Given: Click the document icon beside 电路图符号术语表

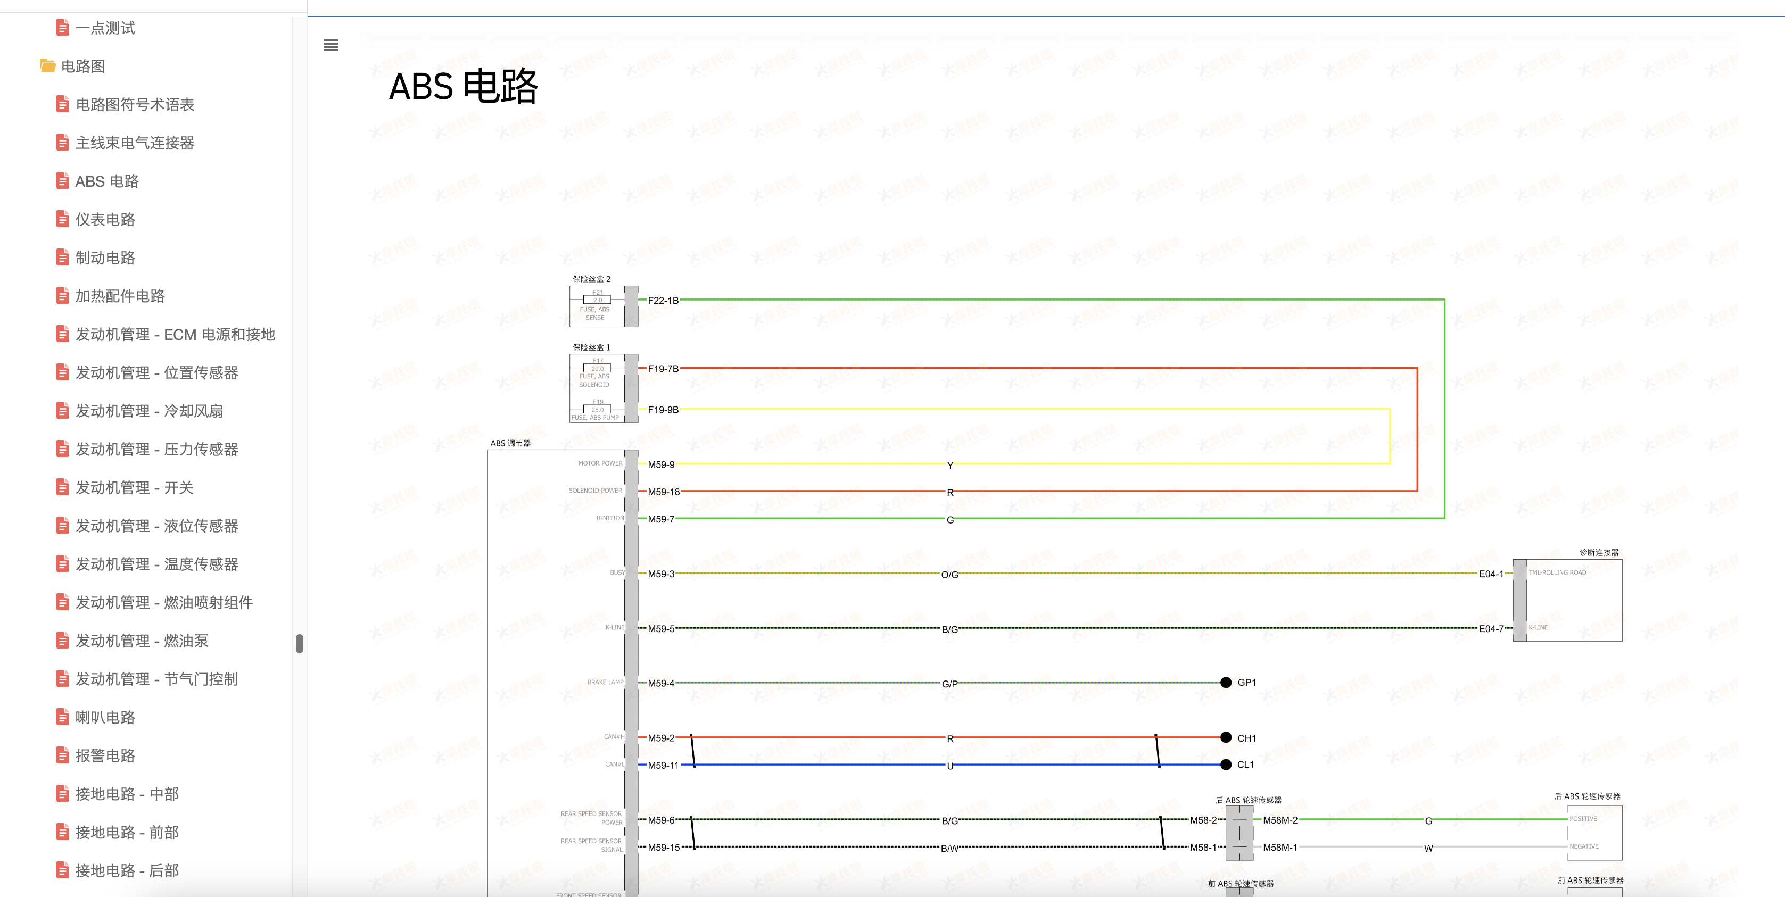Looking at the screenshot, I should [62, 105].
